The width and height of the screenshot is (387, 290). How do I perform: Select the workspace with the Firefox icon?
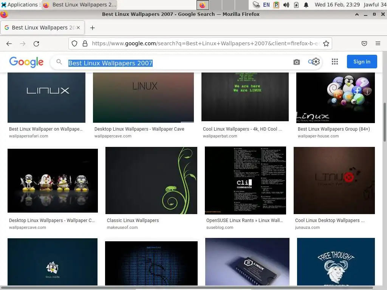(203, 5)
